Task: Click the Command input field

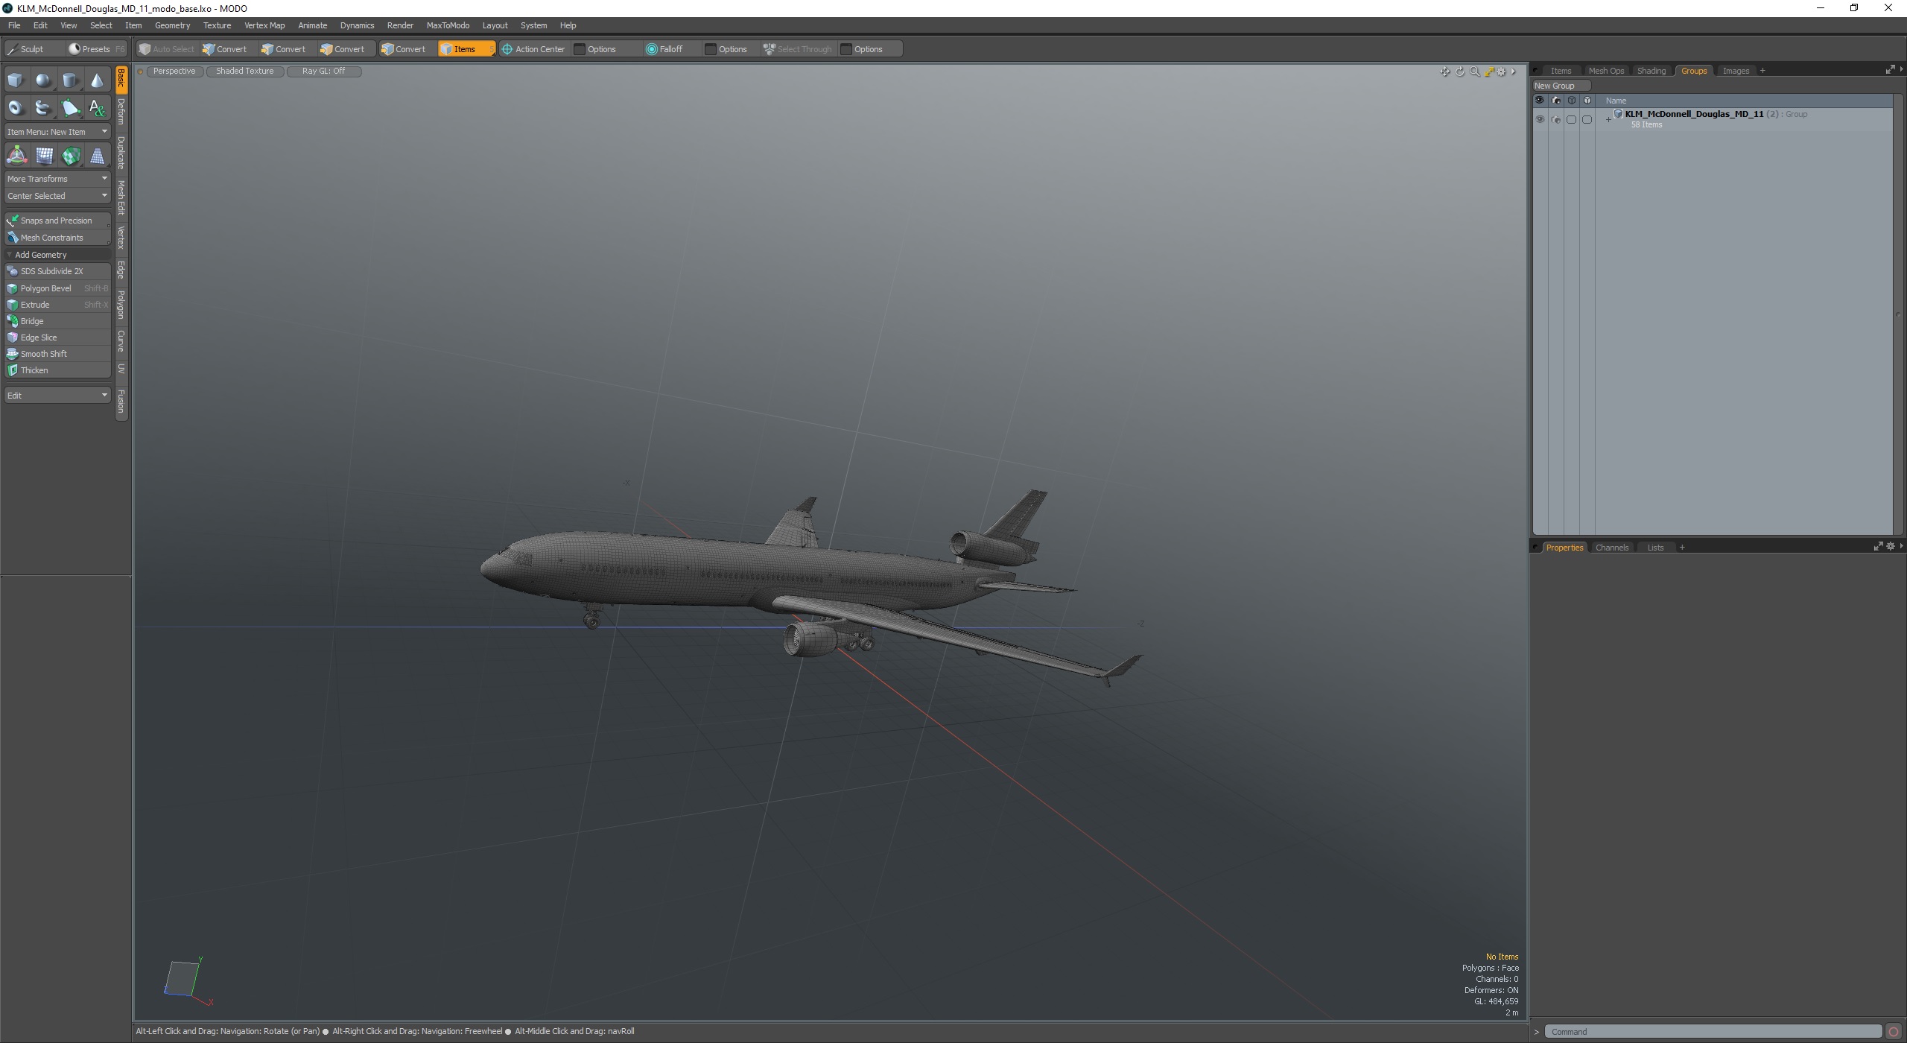Action: point(1713,1032)
